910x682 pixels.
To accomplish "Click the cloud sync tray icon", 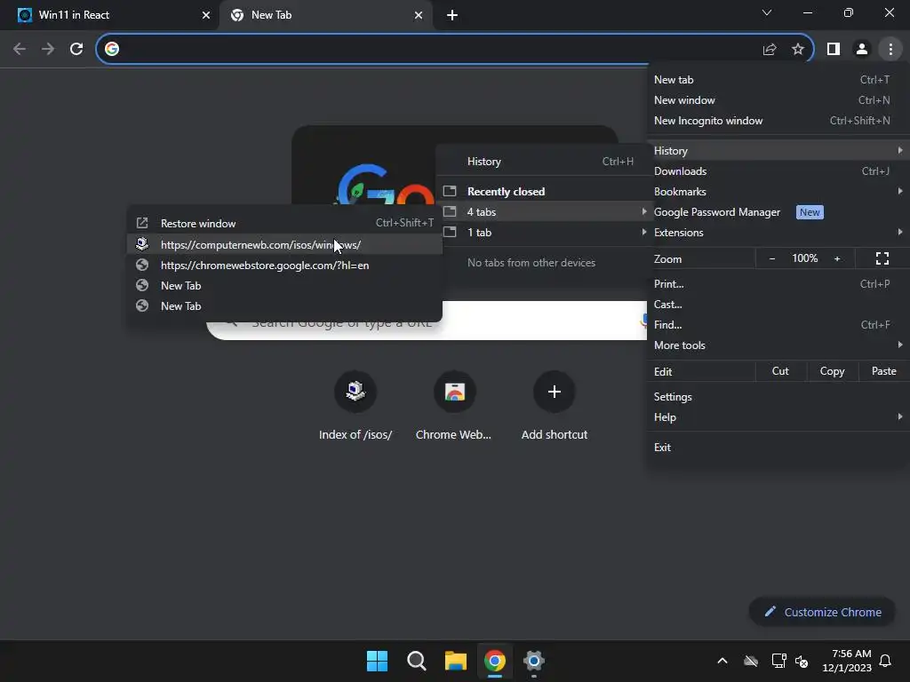I will point(751,661).
